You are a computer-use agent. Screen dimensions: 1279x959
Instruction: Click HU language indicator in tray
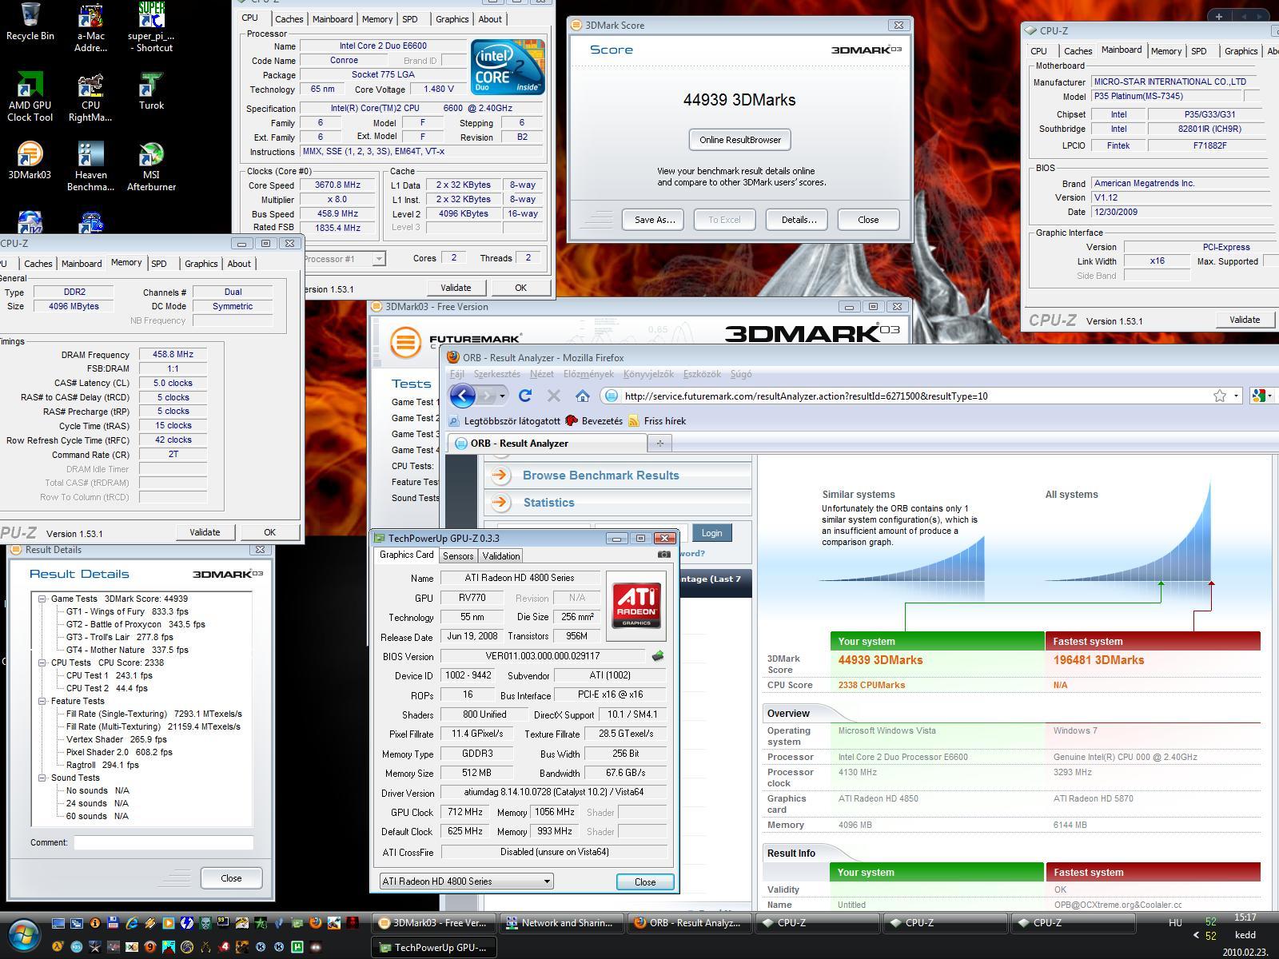1175,922
